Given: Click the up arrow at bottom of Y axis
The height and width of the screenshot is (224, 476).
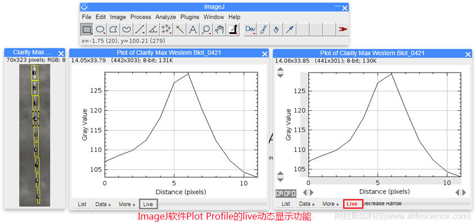Looking at the screenshot, I should [x=280, y=173].
